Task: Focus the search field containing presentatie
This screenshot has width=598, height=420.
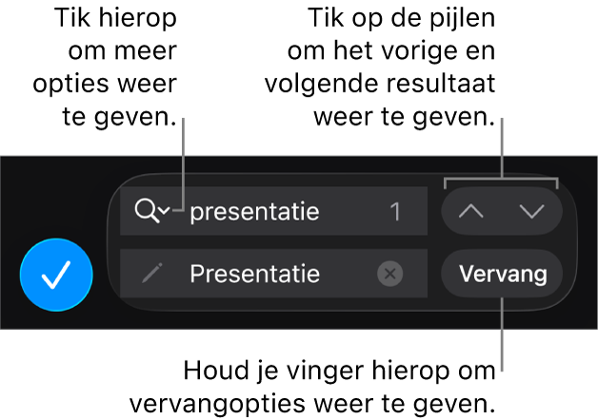Action: click(x=273, y=211)
